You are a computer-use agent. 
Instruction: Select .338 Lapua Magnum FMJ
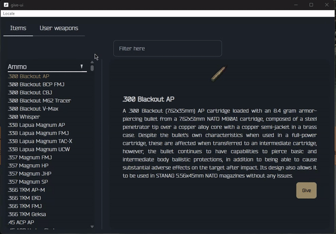38,133
